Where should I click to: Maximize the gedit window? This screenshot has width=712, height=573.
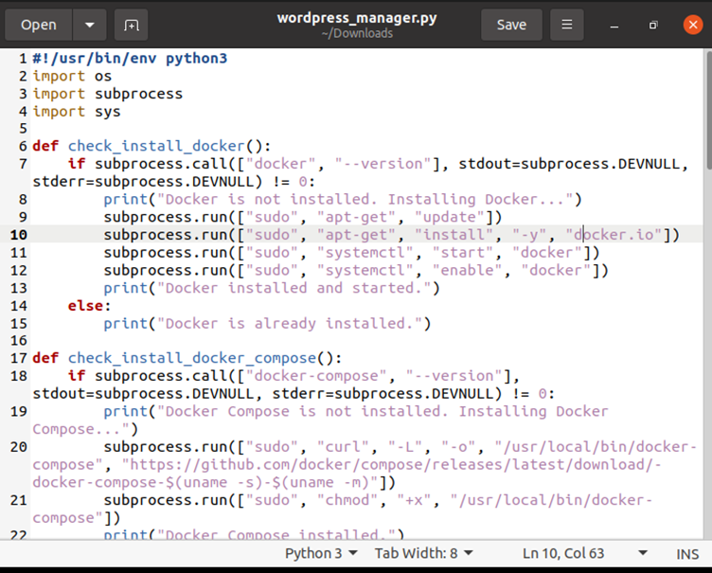(x=653, y=25)
